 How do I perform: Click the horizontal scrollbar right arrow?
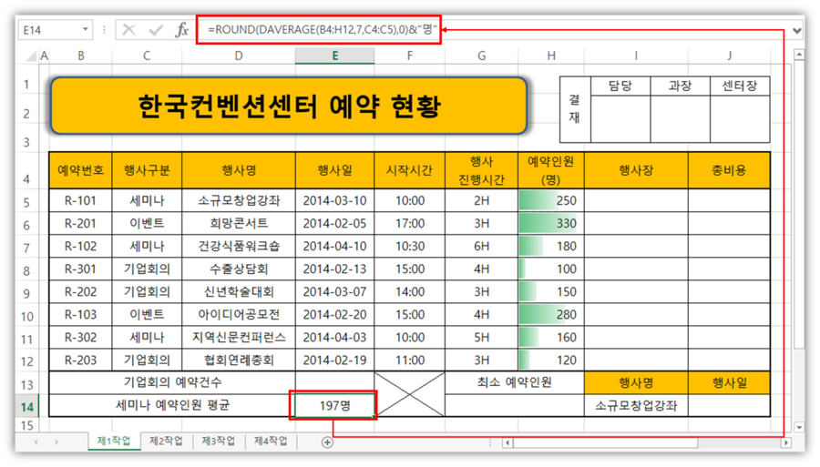coord(785,442)
